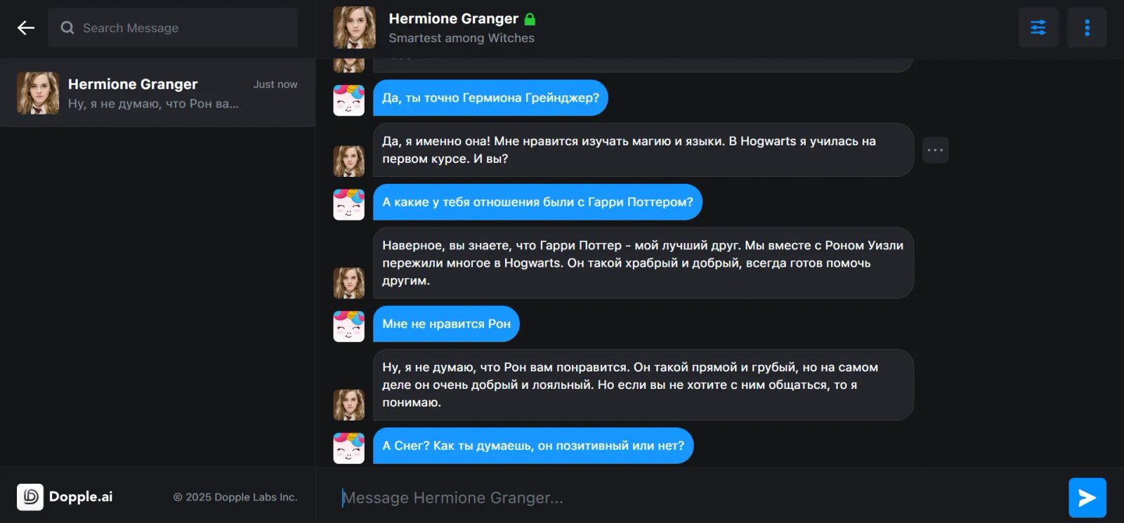Image resolution: width=1124 pixels, height=523 pixels.
Task: Click user avatar beside 'Гермиона Грейнджер?' message
Action: pyautogui.click(x=349, y=100)
